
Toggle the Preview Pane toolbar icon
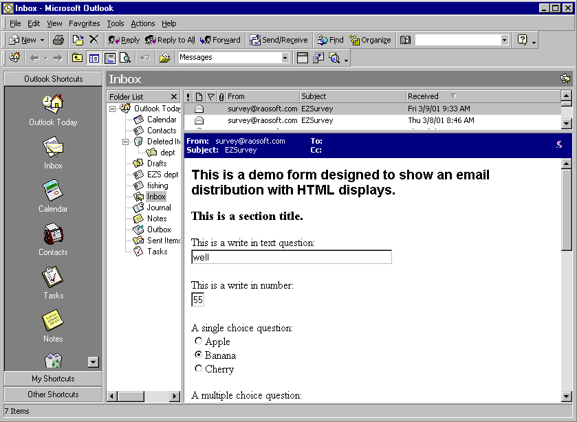[x=109, y=58]
